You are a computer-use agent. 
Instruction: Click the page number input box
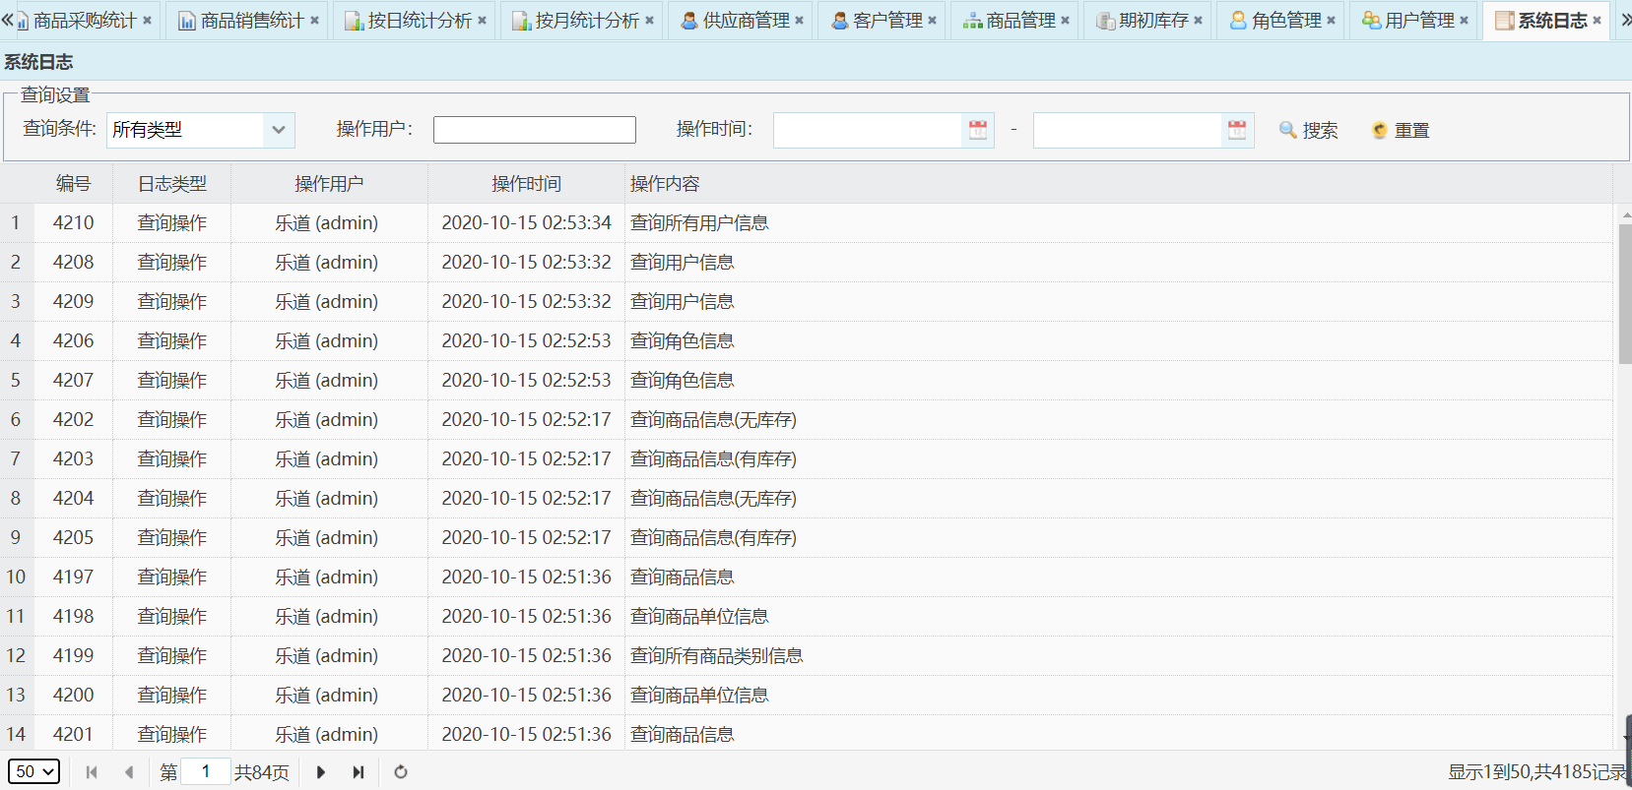(206, 772)
